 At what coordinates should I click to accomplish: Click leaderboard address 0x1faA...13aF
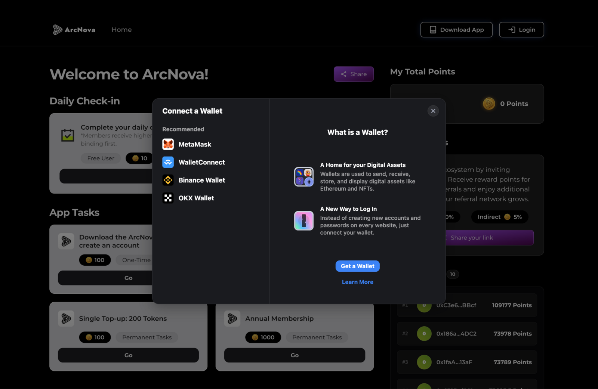[x=454, y=362]
